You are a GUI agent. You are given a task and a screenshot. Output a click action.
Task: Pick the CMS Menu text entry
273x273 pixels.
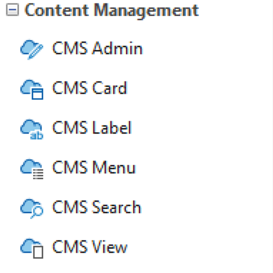[x=94, y=167]
